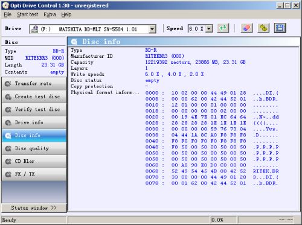The height and width of the screenshot is (225, 302).
Task: Select the MATSHITA BD-MLT drive combo box
Action: tap(92, 29)
